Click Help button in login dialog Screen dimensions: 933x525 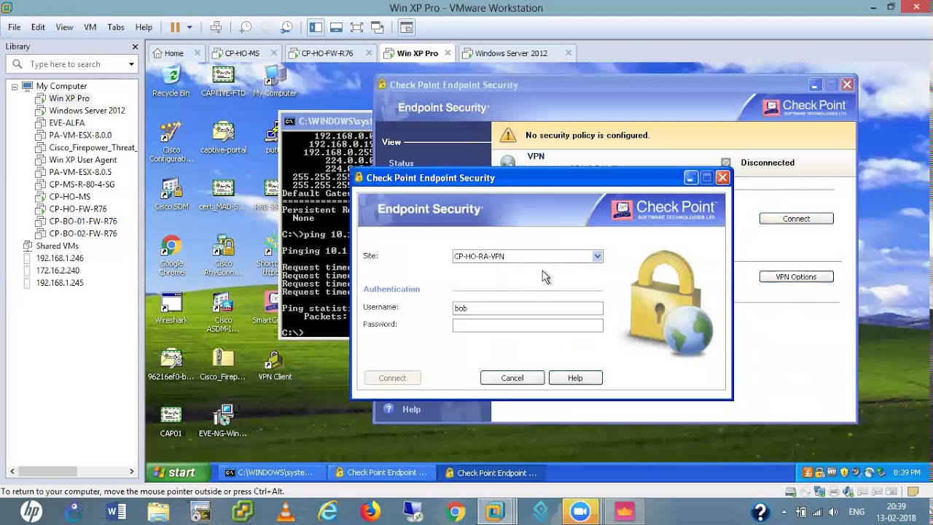[575, 378]
